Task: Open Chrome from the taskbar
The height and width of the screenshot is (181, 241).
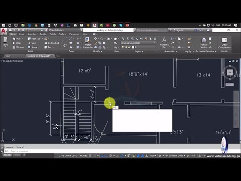Action: [x=36, y=25]
